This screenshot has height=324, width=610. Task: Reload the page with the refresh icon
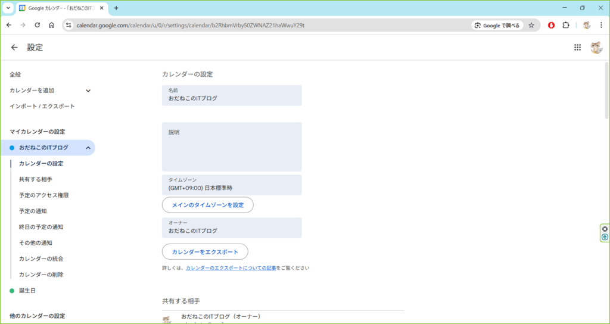(38, 25)
